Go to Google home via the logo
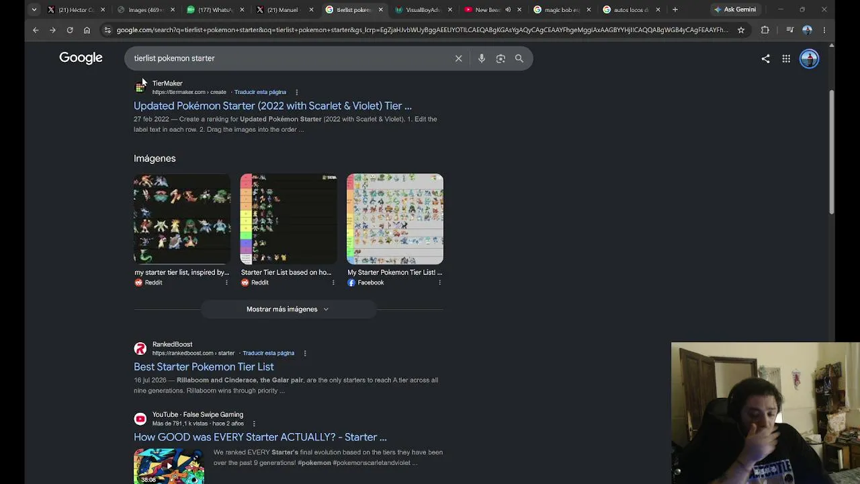This screenshot has width=860, height=484. pyautogui.click(x=81, y=58)
